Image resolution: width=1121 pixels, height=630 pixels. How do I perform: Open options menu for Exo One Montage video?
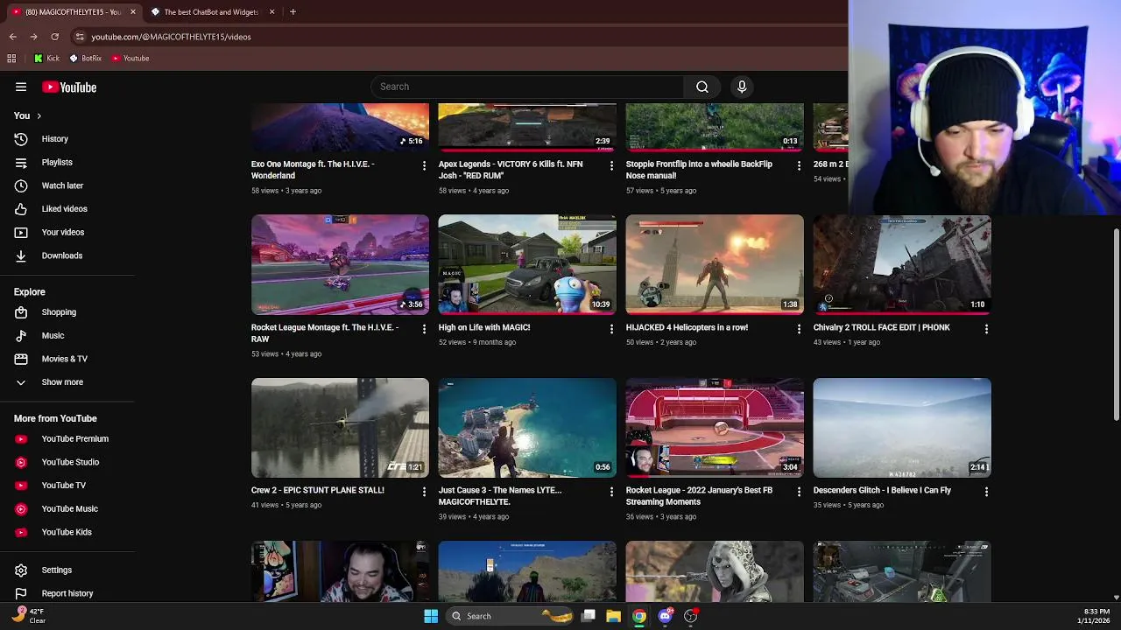(x=424, y=165)
